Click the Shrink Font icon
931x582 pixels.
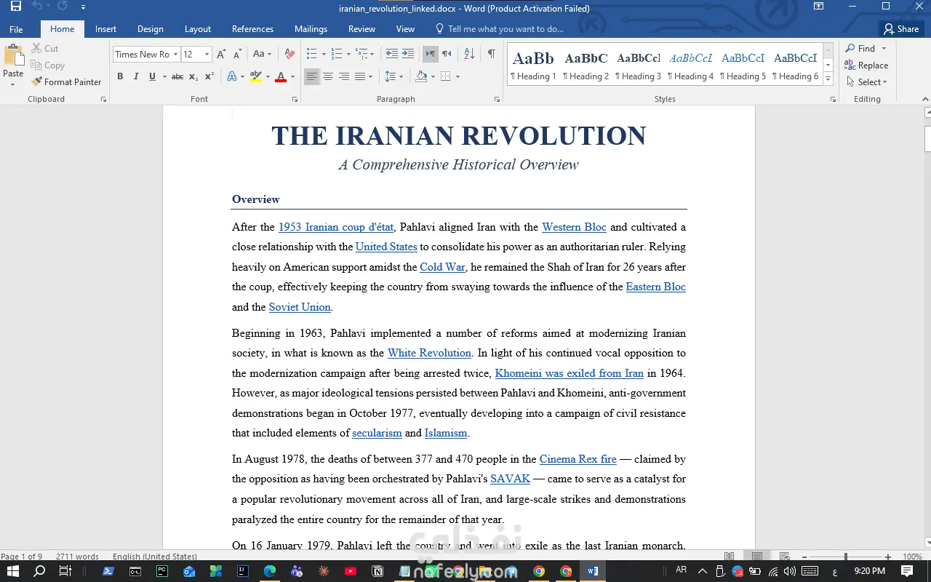tap(238, 55)
